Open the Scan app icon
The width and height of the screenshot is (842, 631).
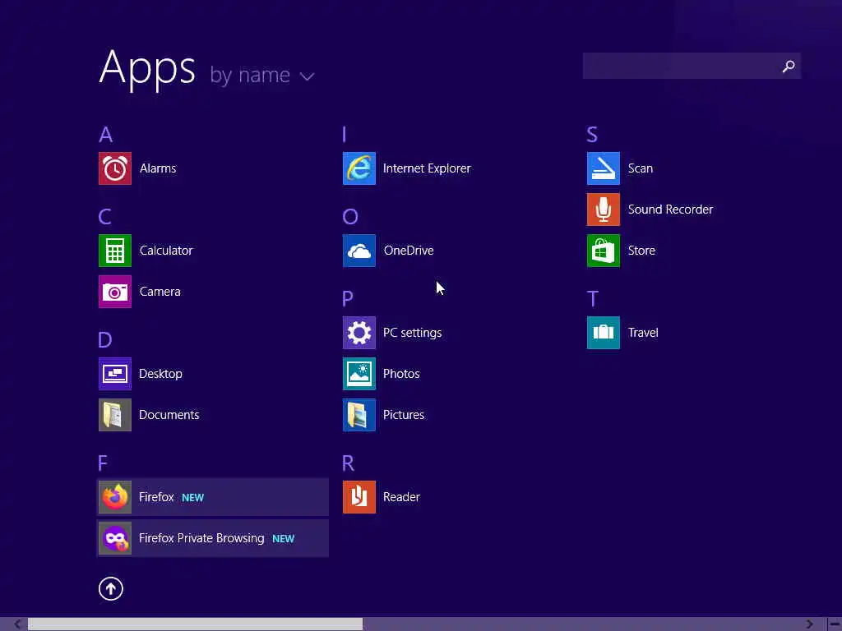tap(604, 168)
